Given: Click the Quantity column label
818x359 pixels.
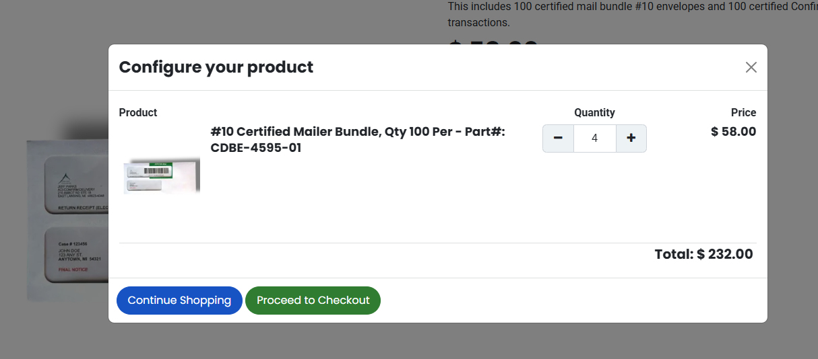Looking at the screenshot, I should 594,113.
